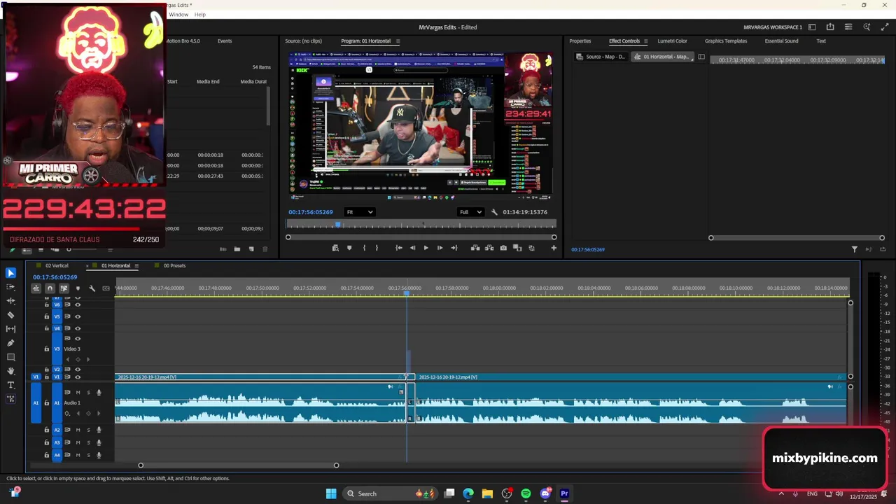
Task: Click Mark Out button in Program Monitor
Action: pyautogui.click(x=377, y=248)
